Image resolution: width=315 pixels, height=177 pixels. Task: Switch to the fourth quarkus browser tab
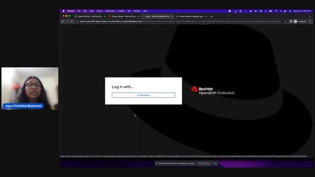[191, 16]
